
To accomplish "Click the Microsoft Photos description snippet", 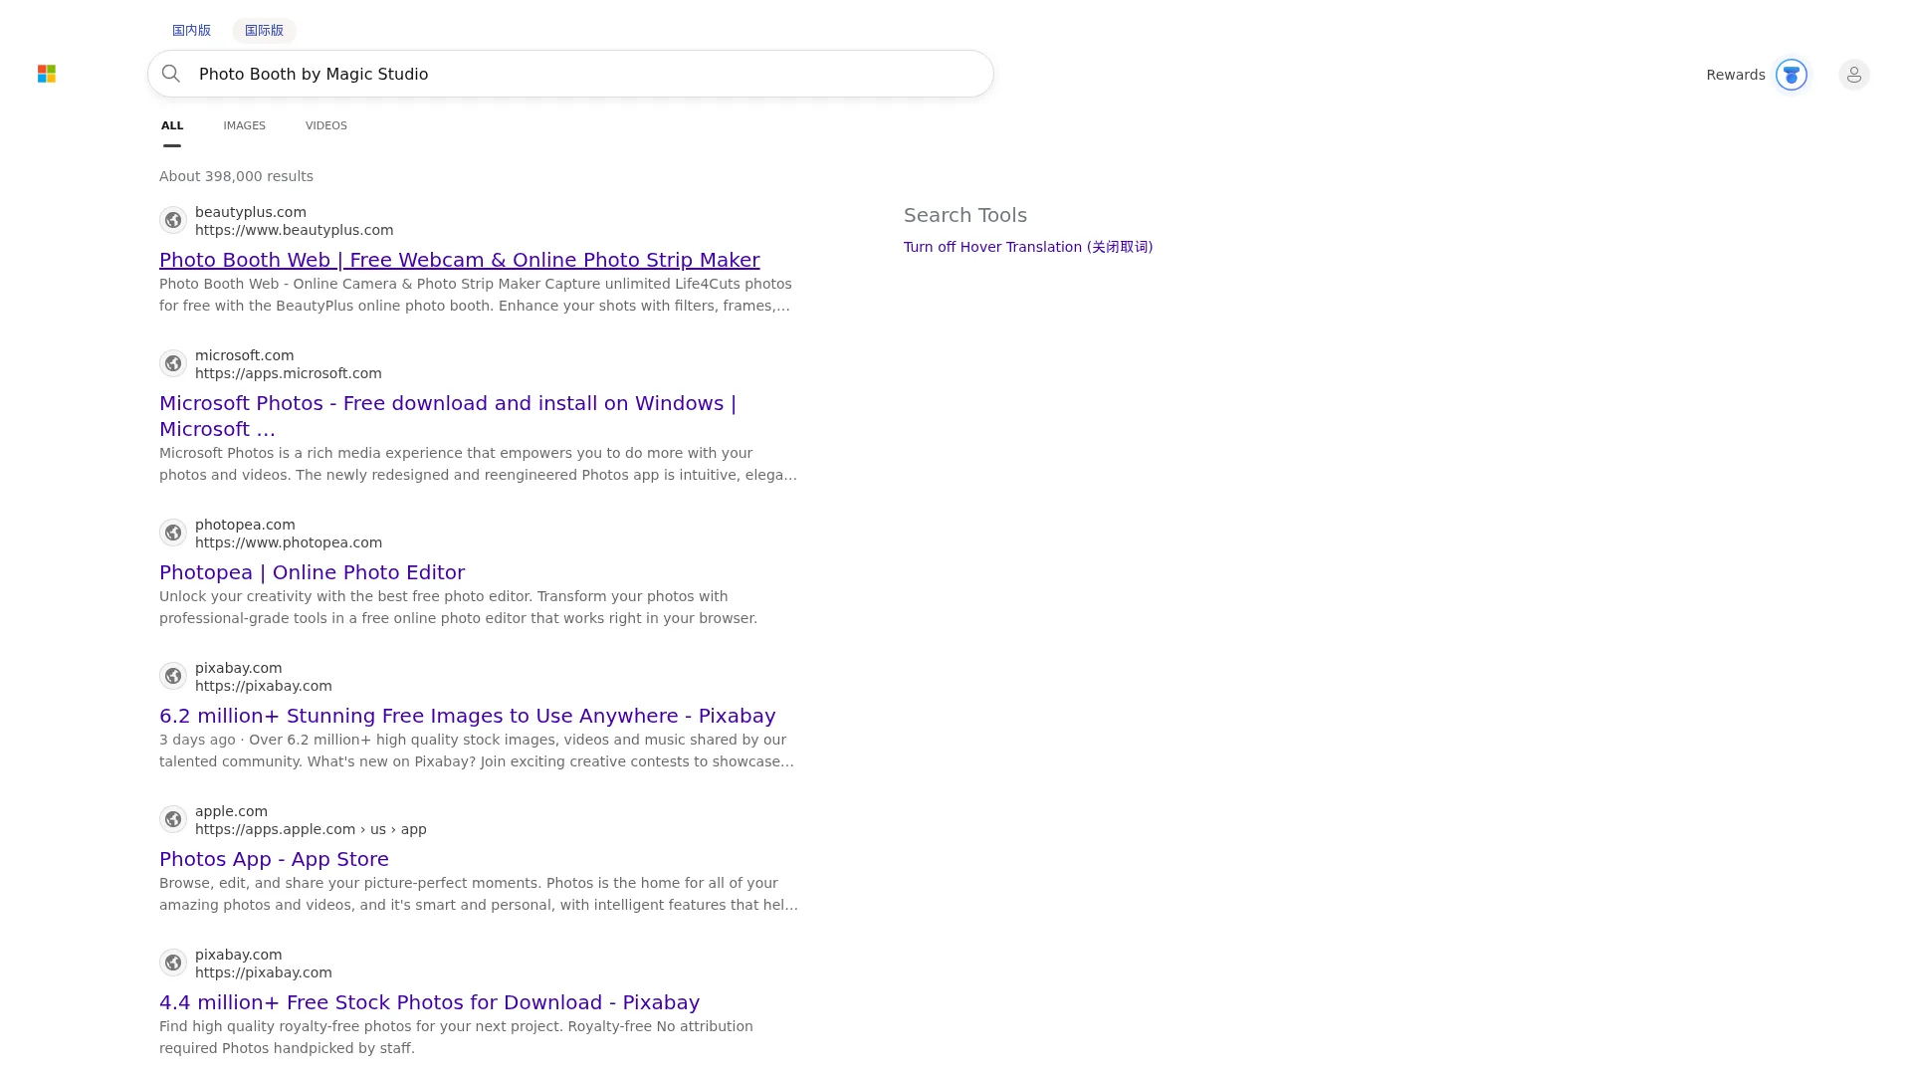I will tap(478, 464).
